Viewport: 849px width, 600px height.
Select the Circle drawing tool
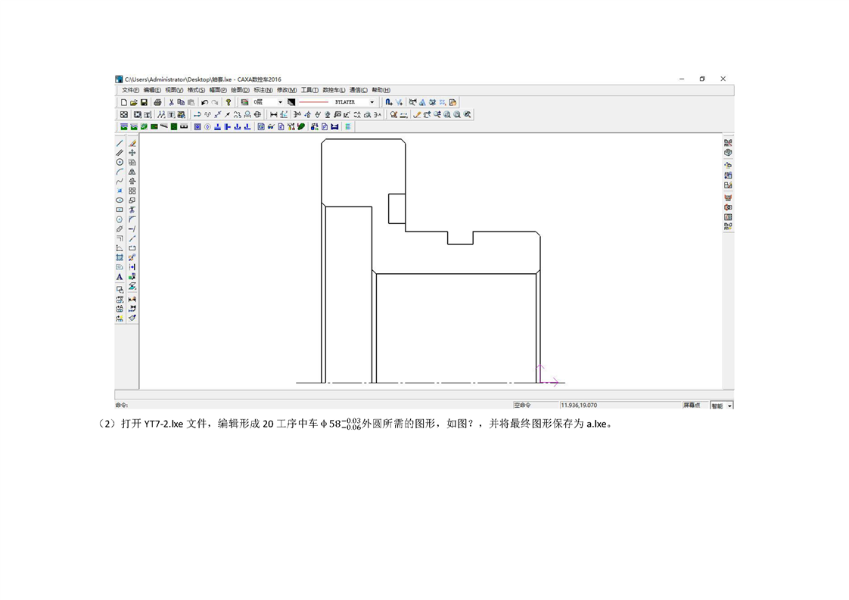click(x=120, y=163)
